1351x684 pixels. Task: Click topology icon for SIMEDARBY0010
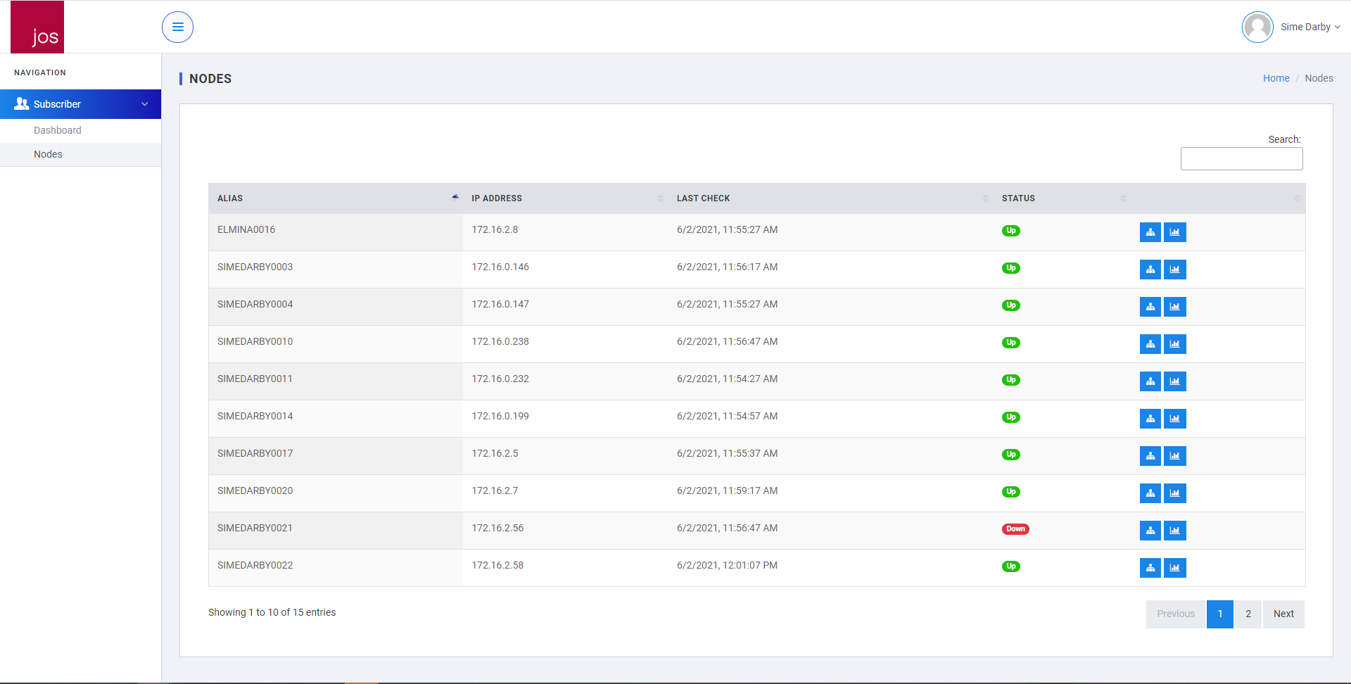tap(1150, 344)
